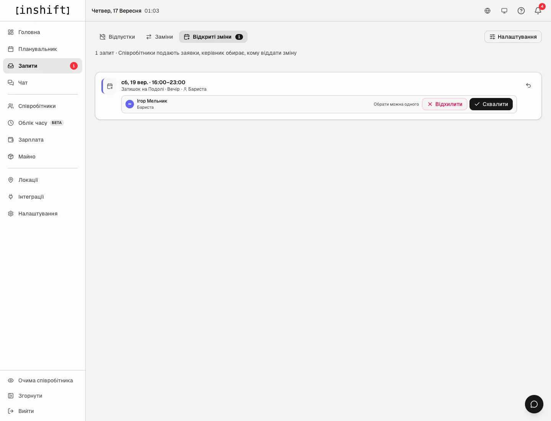551x421 pixels.
Task: Open Чат from sidebar
Action: (42, 83)
